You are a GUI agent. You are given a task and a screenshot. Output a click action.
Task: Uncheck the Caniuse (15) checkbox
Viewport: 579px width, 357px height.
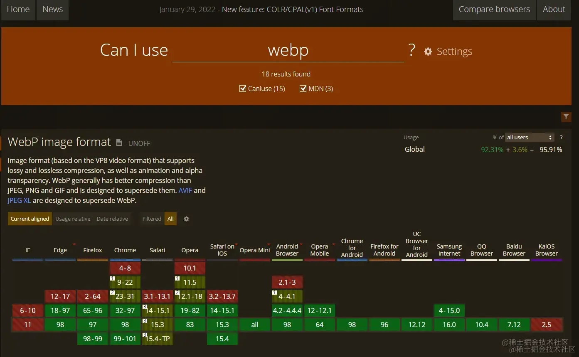coord(243,89)
